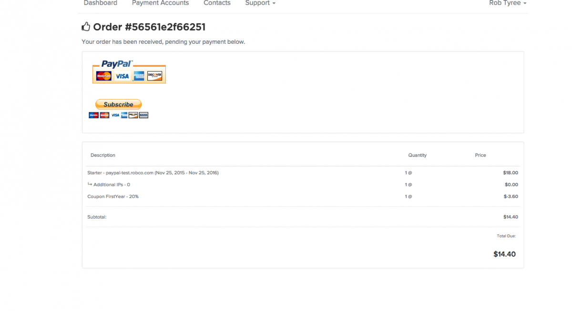Go to Payment Accounts
This screenshot has width=572, height=311.
[x=160, y=3]
